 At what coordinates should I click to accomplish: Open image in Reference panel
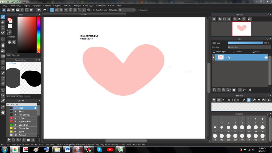coord(219,100)
